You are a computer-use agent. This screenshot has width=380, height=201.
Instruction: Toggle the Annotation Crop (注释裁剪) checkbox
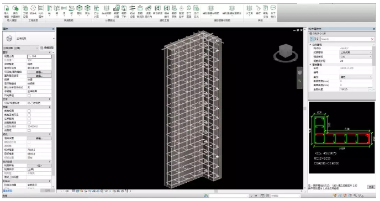pyautogui.click(x=29, y=119)
